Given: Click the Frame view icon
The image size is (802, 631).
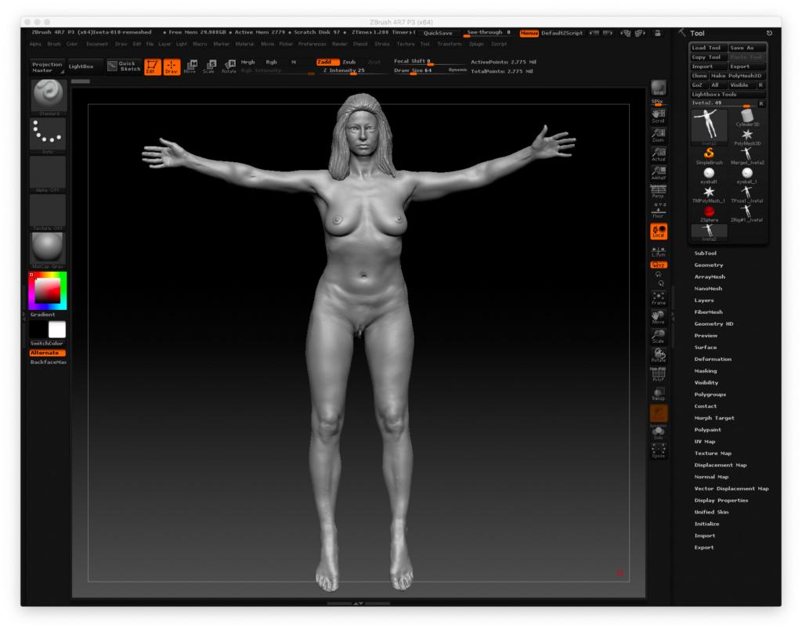Looking at the screenshot, I should pyautogui.click(x=658, y=297).
